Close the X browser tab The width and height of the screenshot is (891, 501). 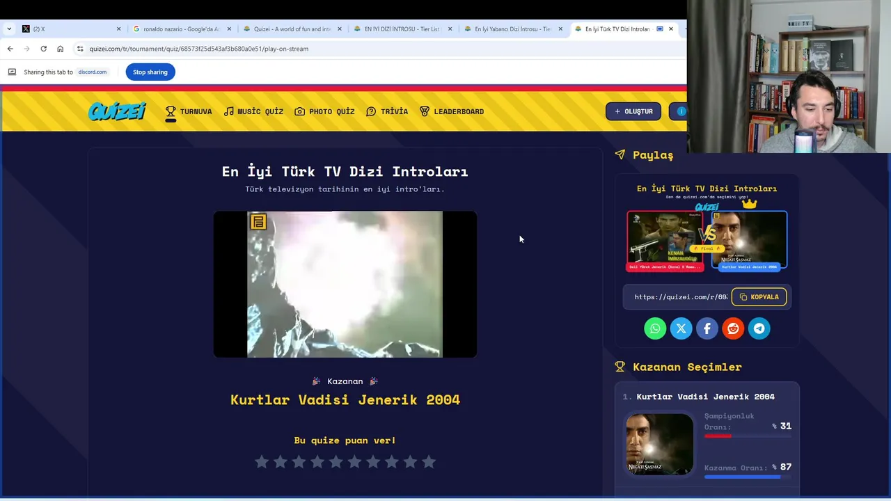118,29
